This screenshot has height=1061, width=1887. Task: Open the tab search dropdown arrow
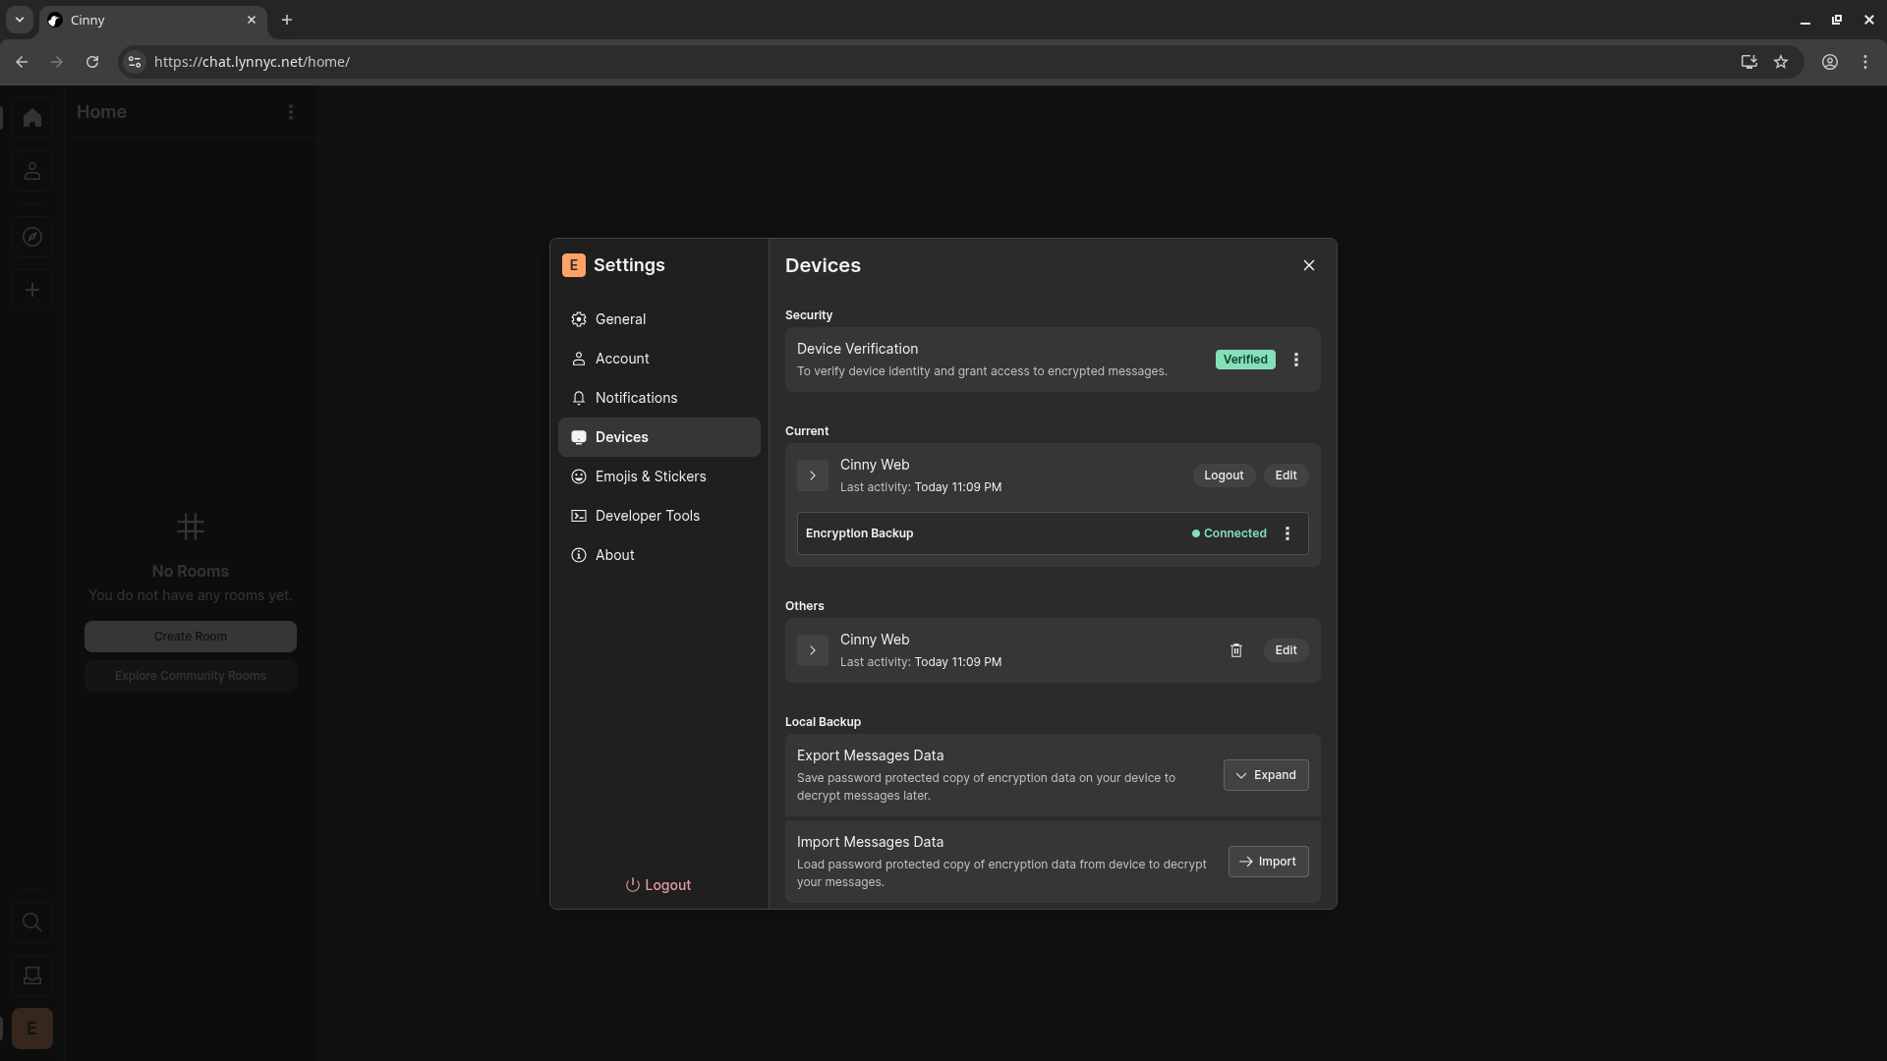20,20
